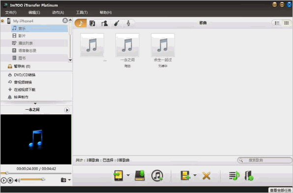Collapse the sidebar tools panel arrow
This screenshot has width=293, height=193.
pyautogui.click(x=35, y=103)
